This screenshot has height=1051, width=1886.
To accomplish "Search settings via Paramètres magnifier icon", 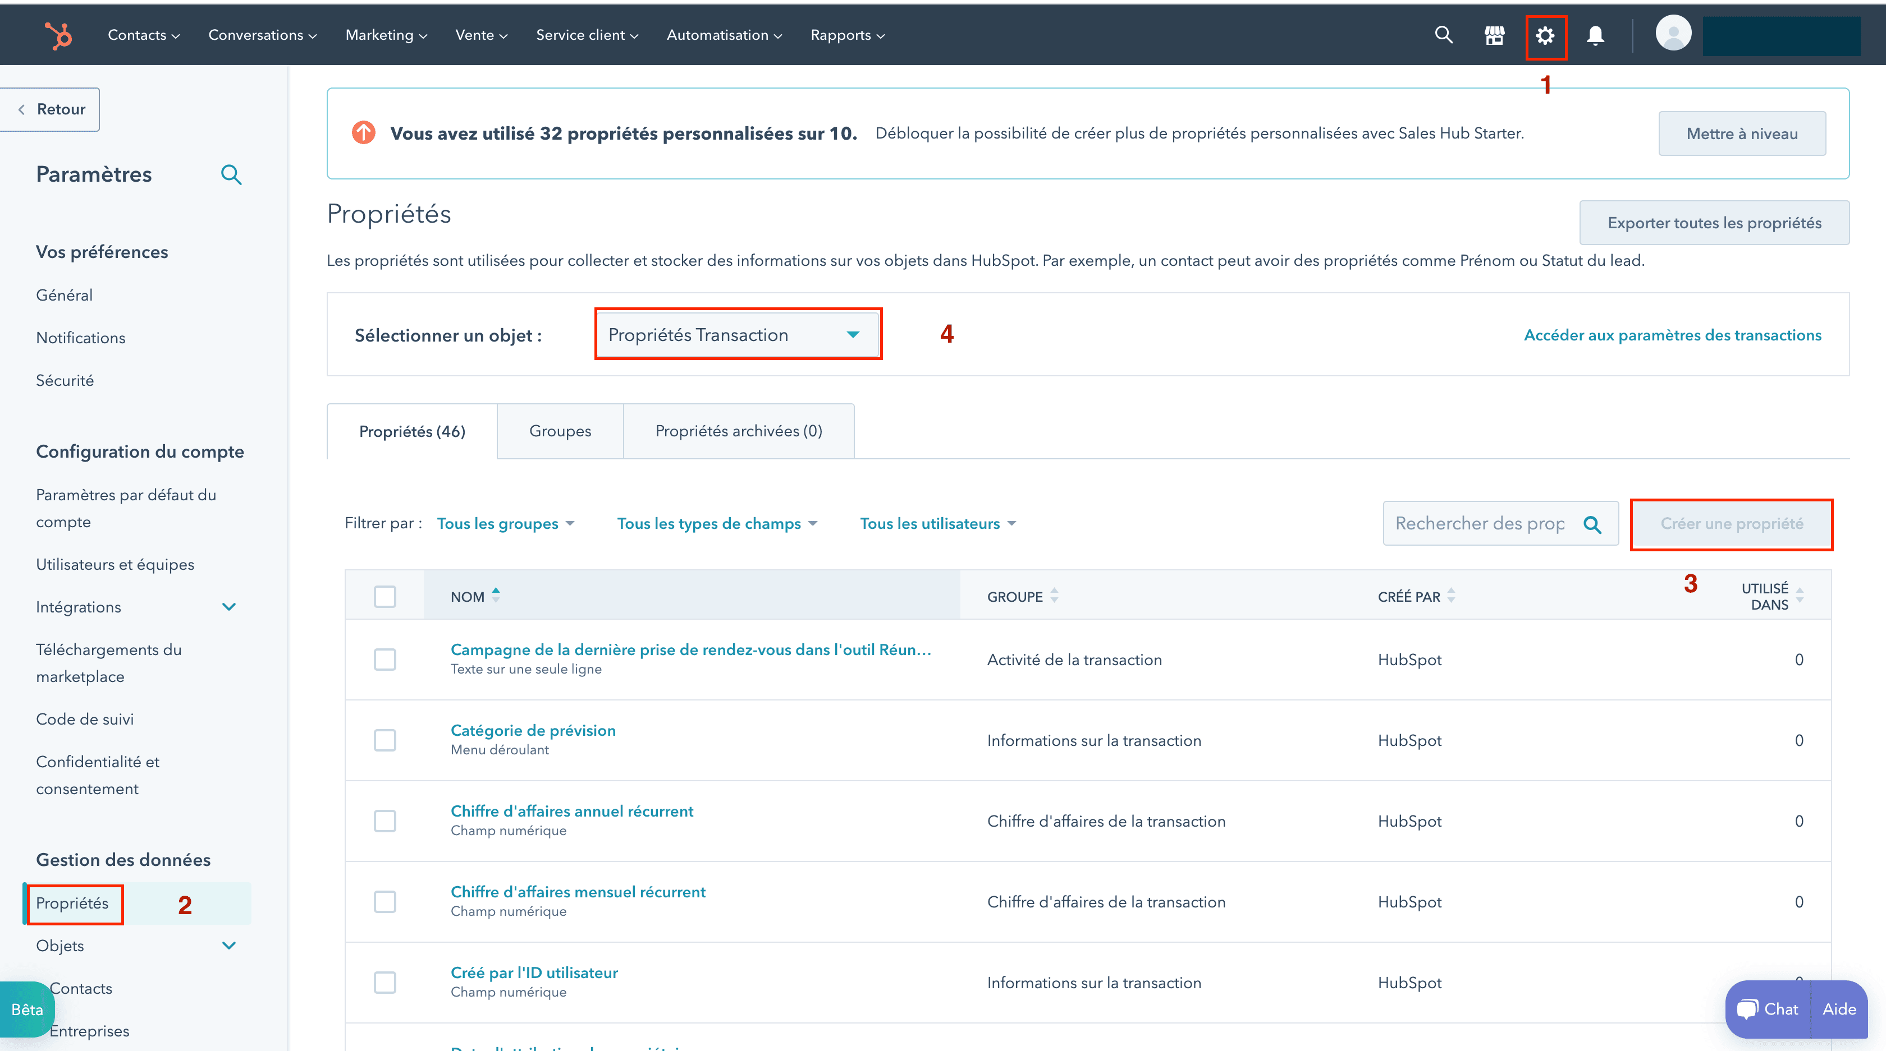I will click(x=231, y=175).
